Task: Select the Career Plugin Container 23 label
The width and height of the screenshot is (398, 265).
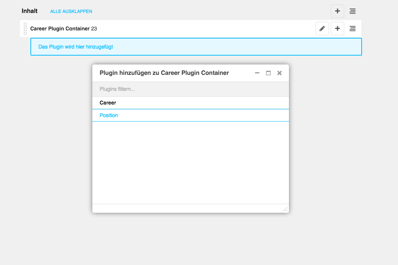Action: [63, 29]
